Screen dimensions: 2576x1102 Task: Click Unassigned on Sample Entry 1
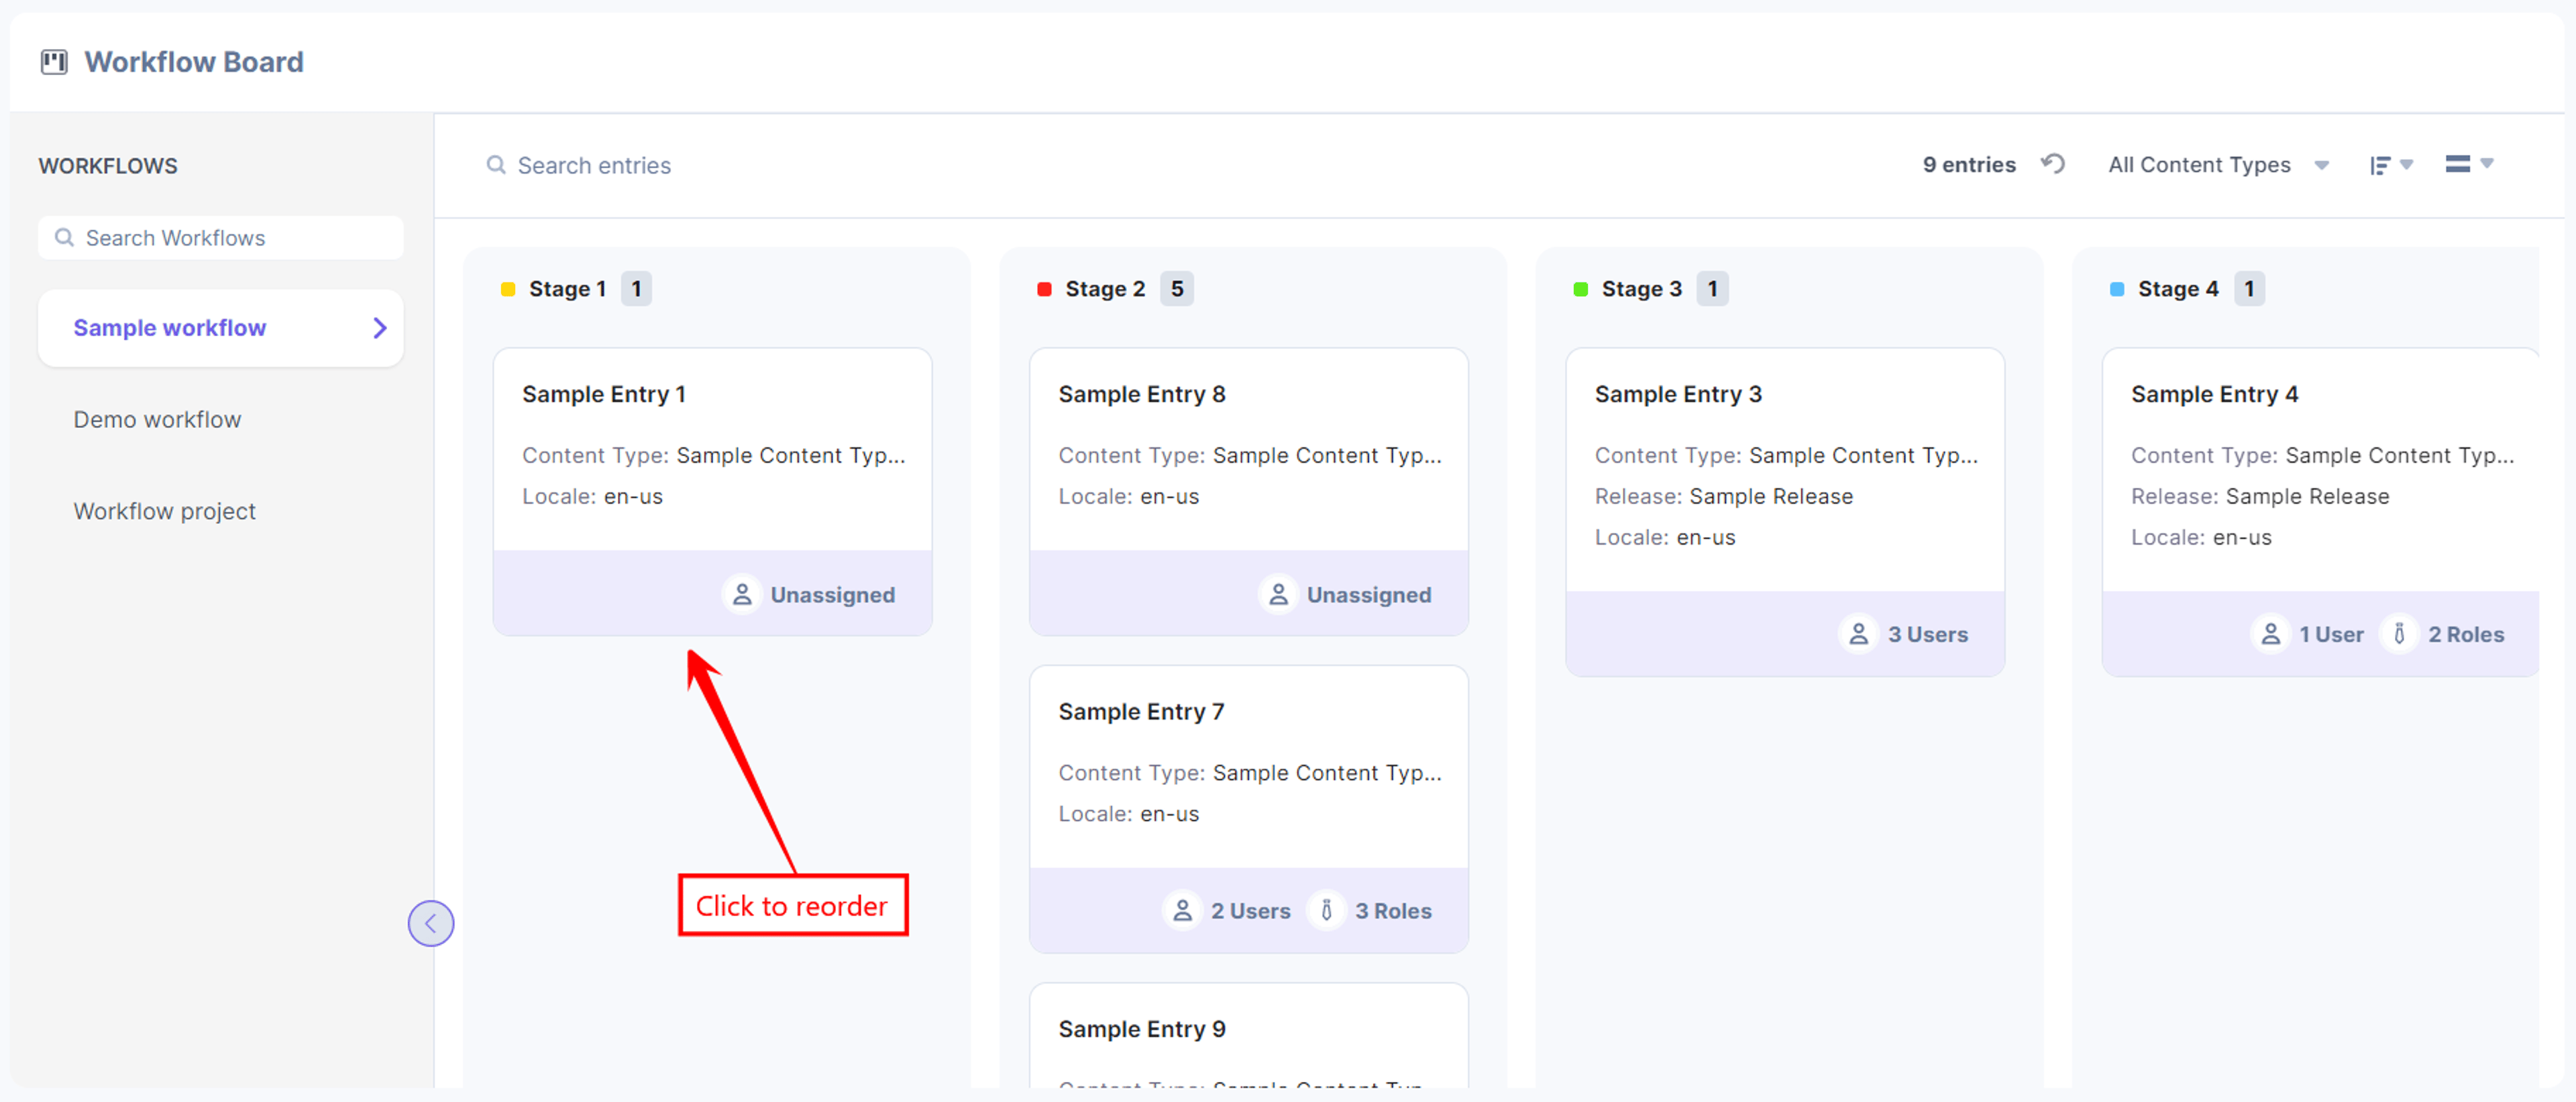click(x=832, y=595)
